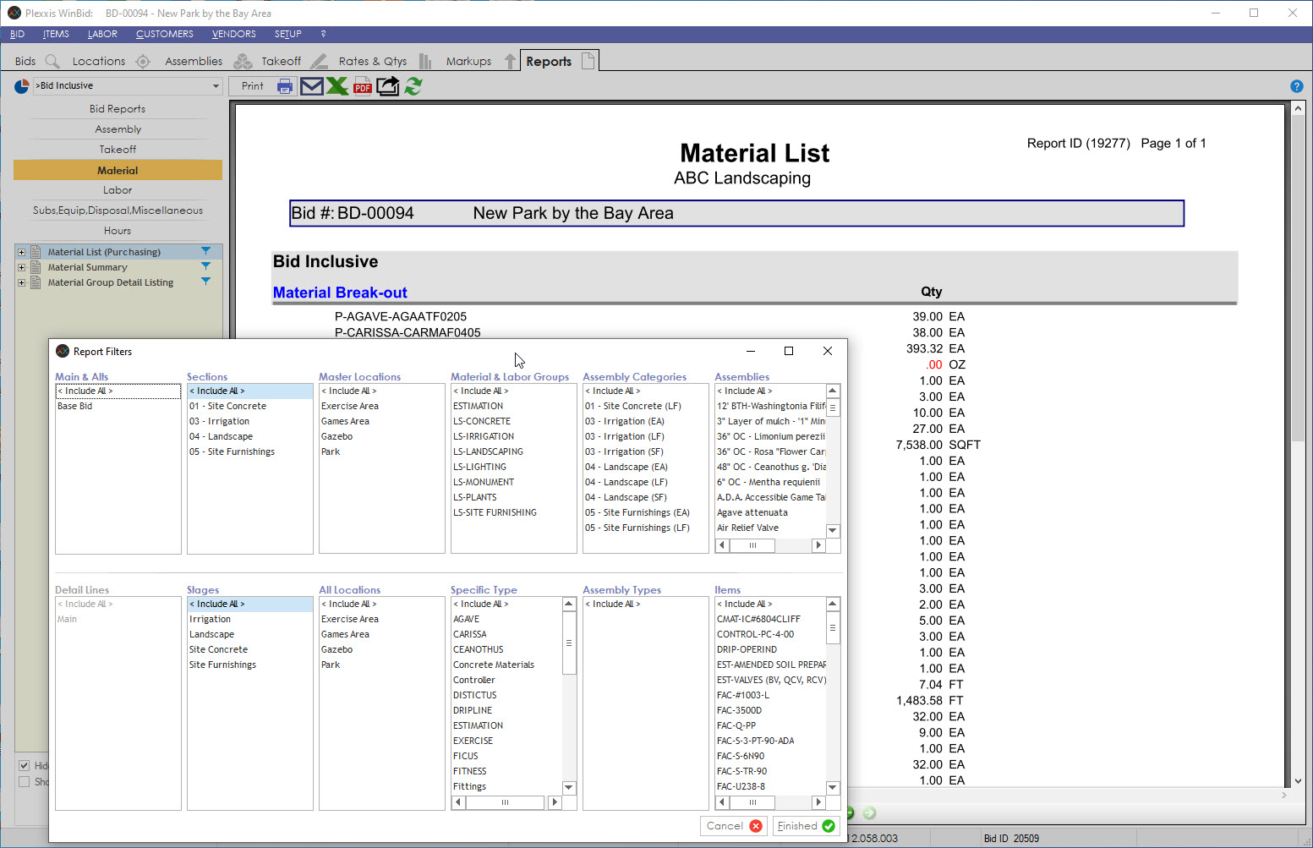The width and height of the screenshot is (1313, 848).
Task: Expand the Material Group Detail Listing tree node
Action: [x=21, y=282]
